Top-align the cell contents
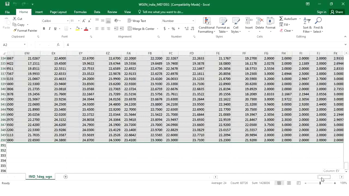Screen dimensions: 349x196 point(97,21)
